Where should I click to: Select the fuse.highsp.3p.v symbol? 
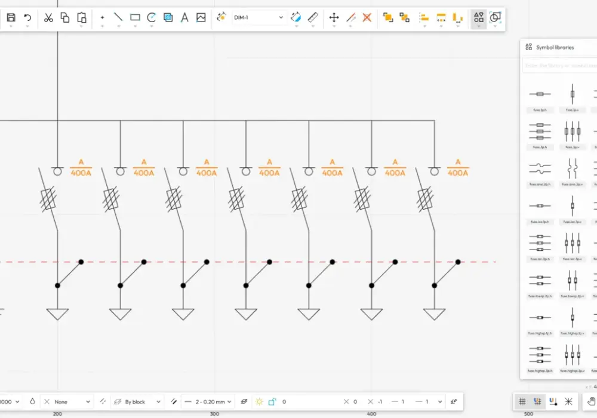[573, 359]
